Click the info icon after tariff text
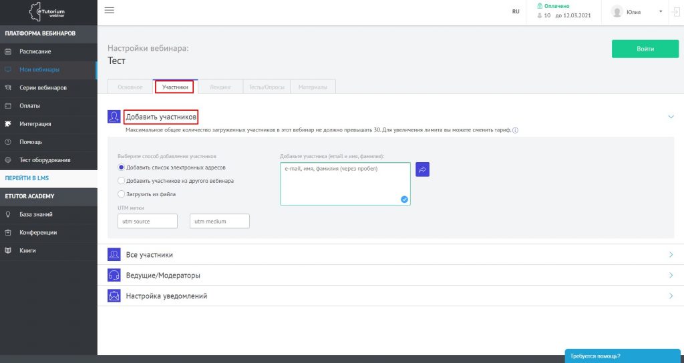684x363 pixels. click(516, 130)
